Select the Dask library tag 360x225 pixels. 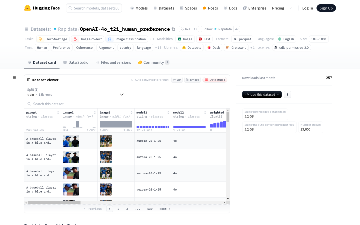point(214,47)
